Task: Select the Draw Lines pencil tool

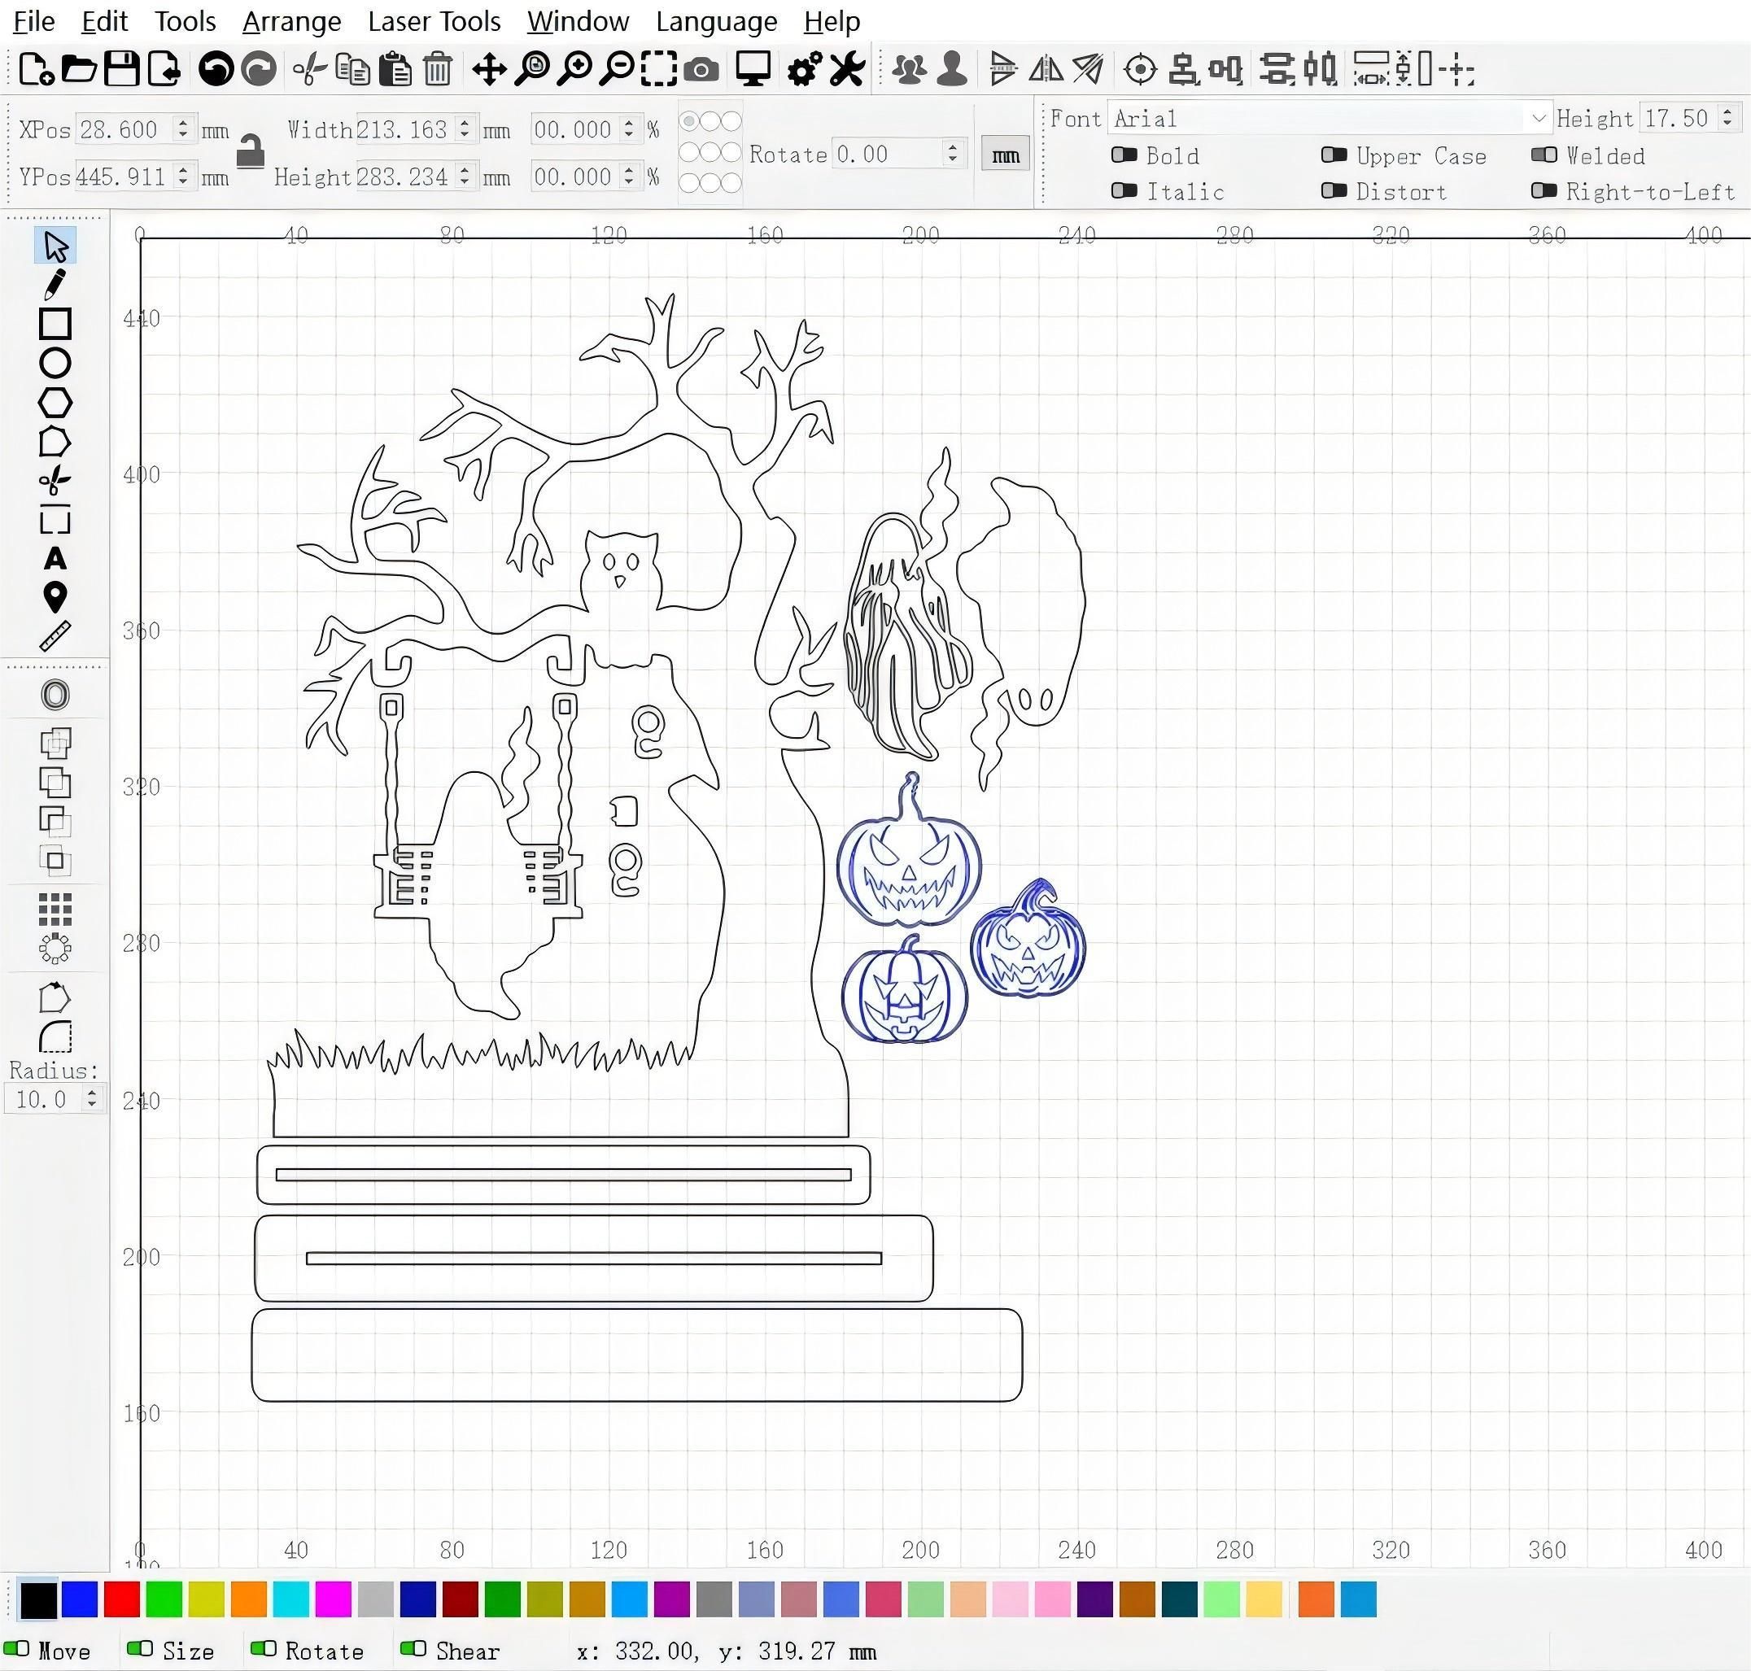Action: [x=55, y=285]
